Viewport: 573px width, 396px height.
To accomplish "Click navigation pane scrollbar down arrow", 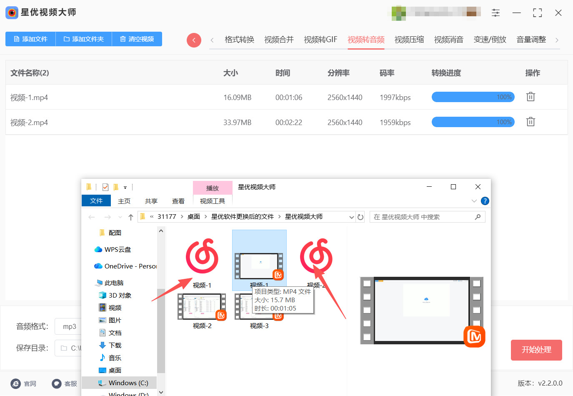I will click(x=161, y=392).
